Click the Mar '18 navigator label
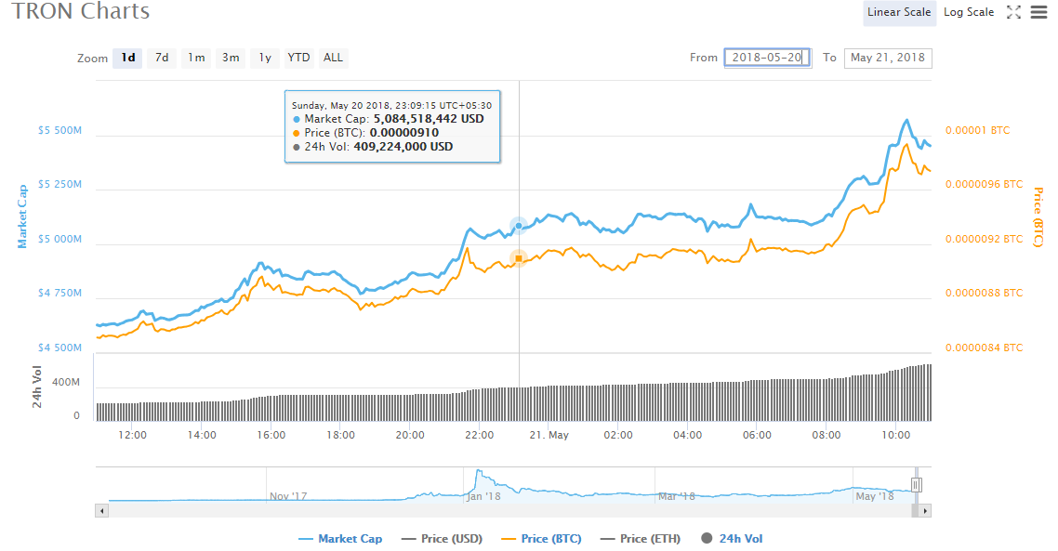The image size is (1058, 551). click(677, 496)
